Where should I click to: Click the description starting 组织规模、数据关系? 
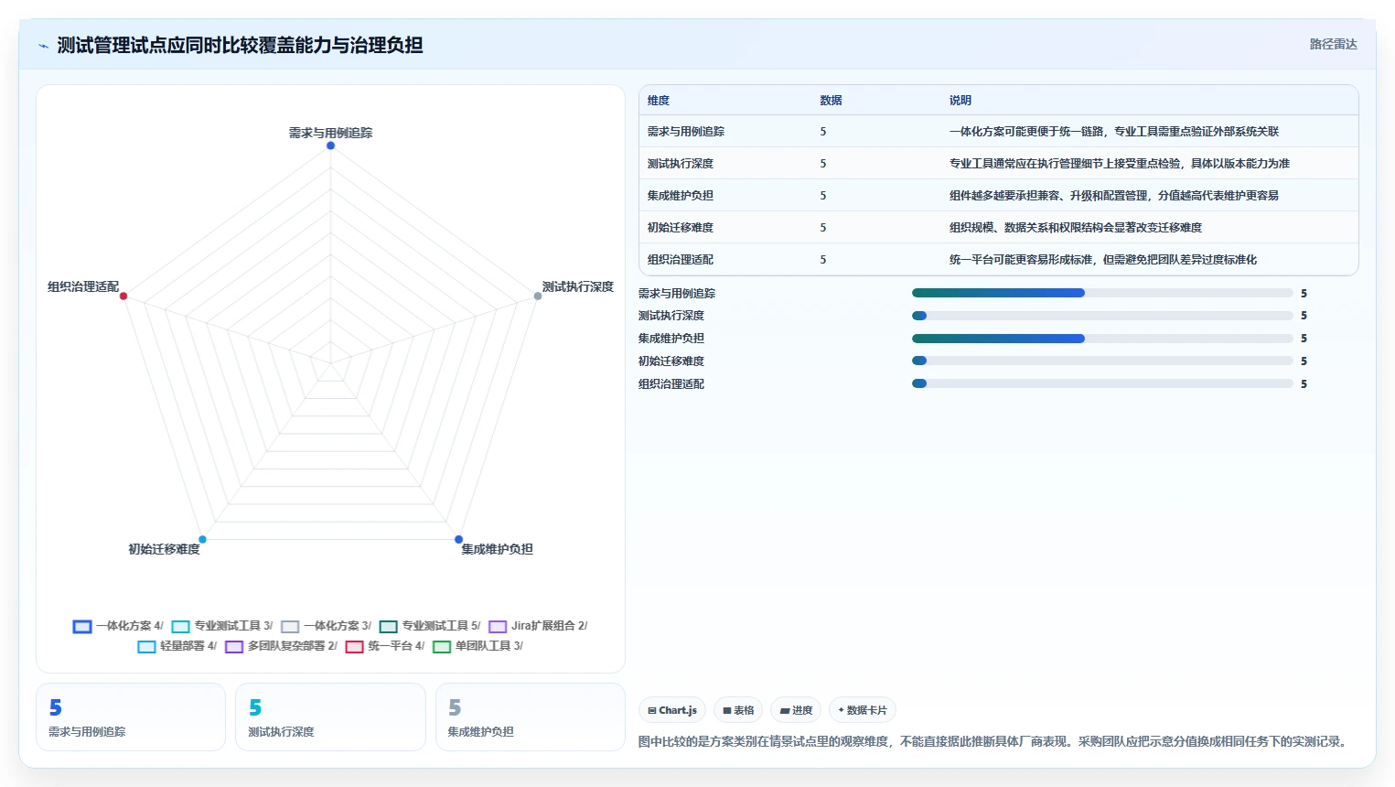coord(1075,228)
